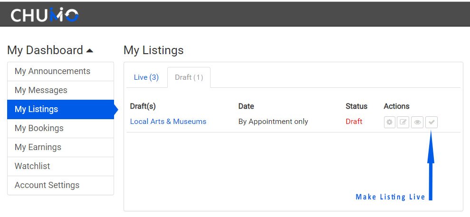This screenshot has width=470, height=217.
Task: Click the gear settings icon for the draft listing
Action: point(389,122)
